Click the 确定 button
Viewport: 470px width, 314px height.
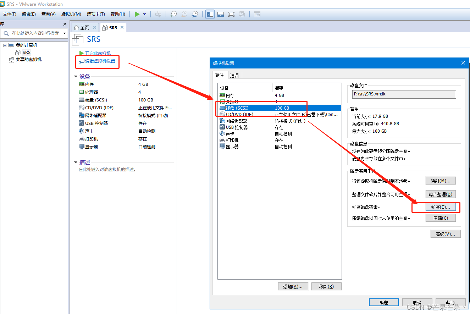pyautogui.click(x=384, y=303)
